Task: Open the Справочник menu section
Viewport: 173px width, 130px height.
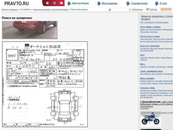Action: tap(139, 3)
